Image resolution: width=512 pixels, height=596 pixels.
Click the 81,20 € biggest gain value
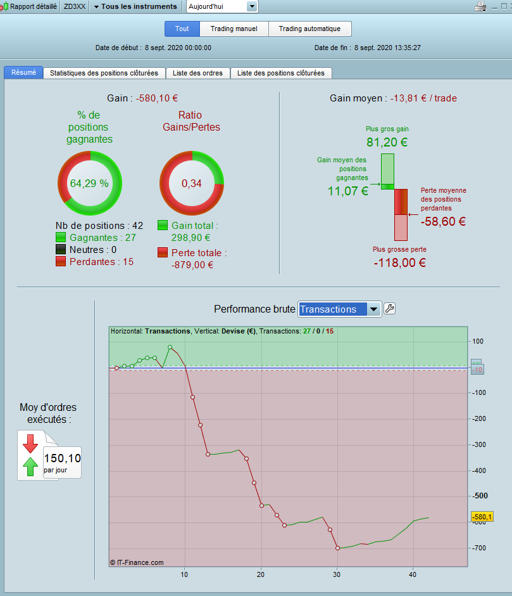pyautogui.click(x=387, y=142)
